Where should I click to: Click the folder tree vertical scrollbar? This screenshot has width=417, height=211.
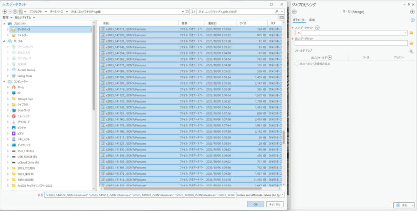tap(93, 68)
